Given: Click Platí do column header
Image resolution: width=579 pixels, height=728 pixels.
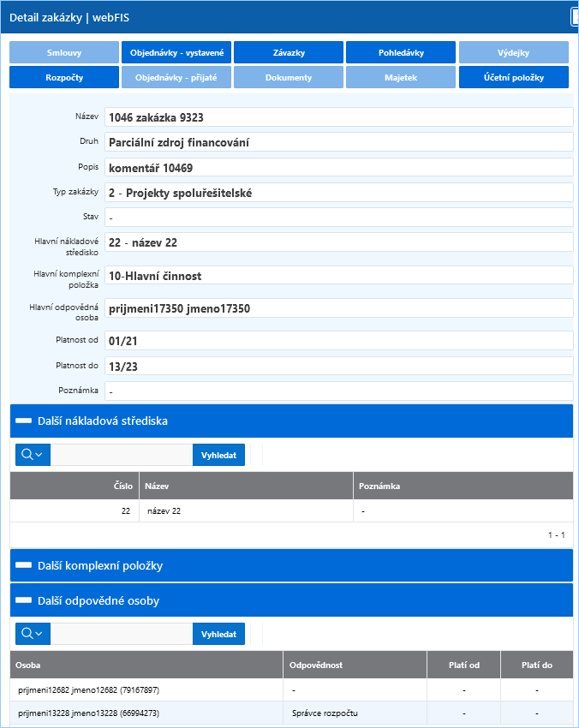Looking at the screenshot, I should point(537,665).
